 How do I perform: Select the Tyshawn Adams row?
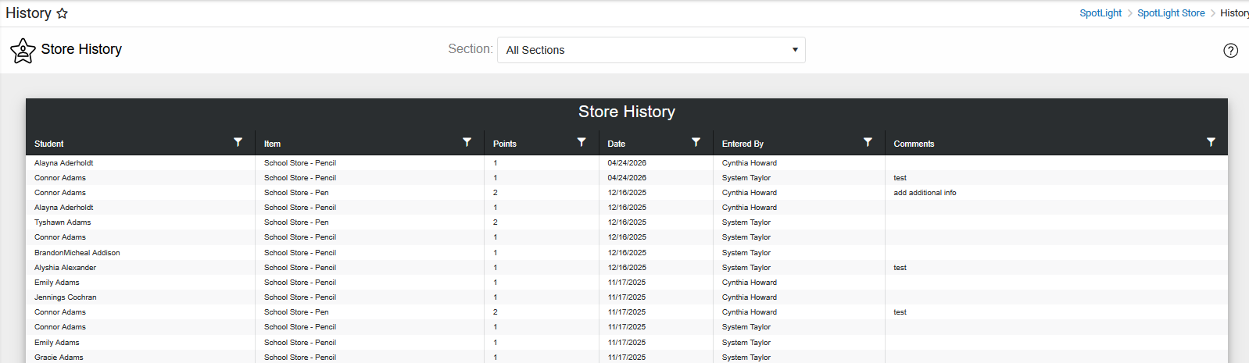[x=627, y=222]
